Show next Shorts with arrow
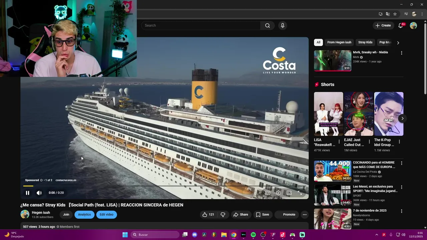The height and width of the screenshot is (240, 427). [402, 118]
